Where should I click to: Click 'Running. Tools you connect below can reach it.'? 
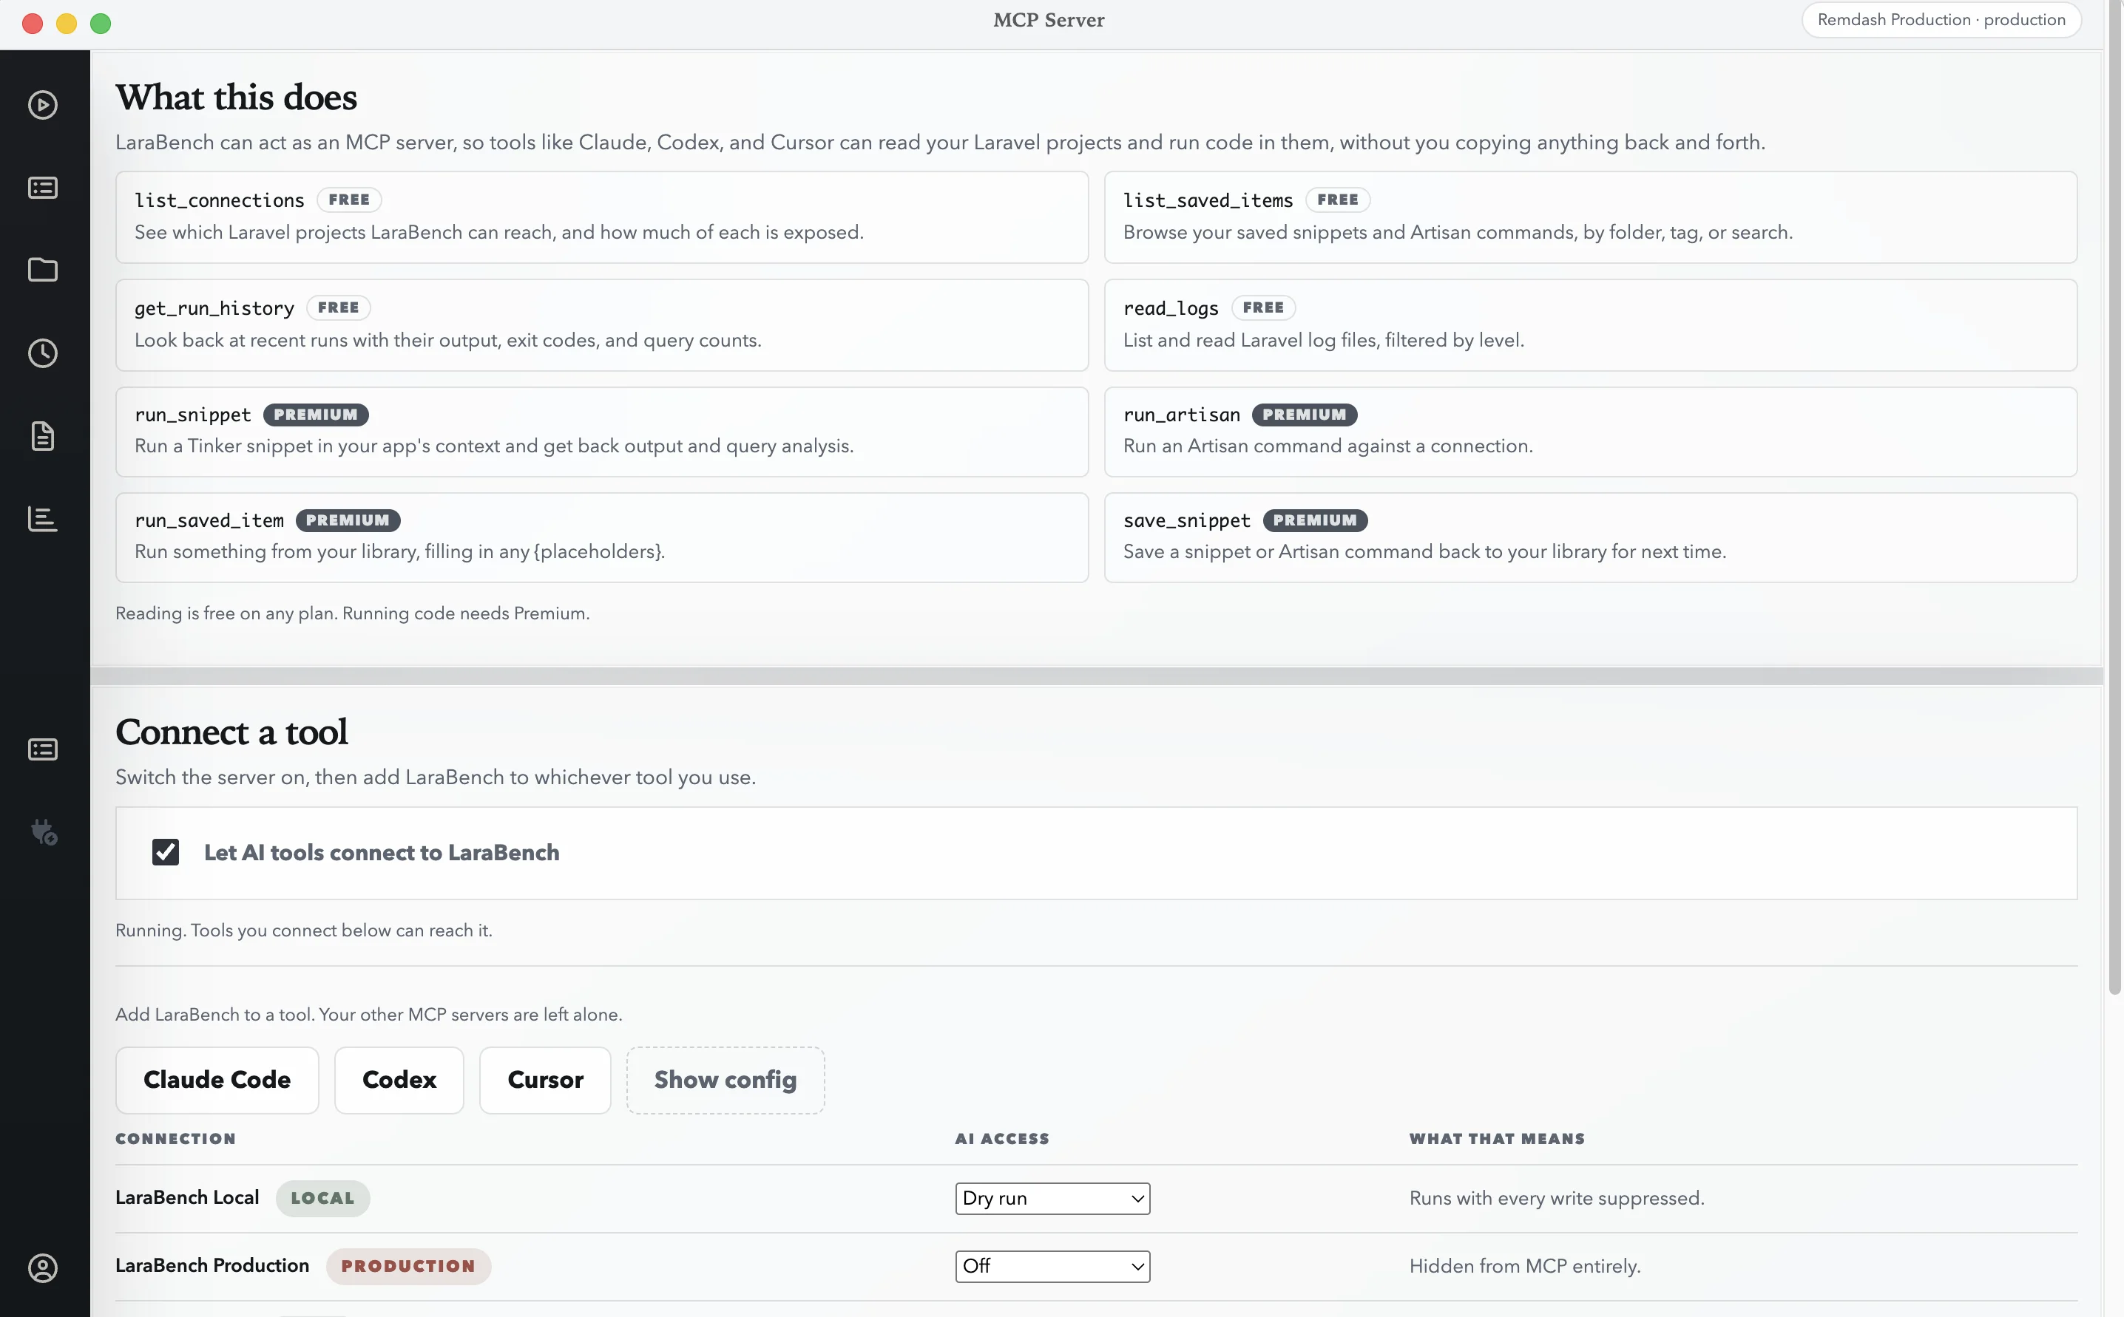tap(303, 930)
